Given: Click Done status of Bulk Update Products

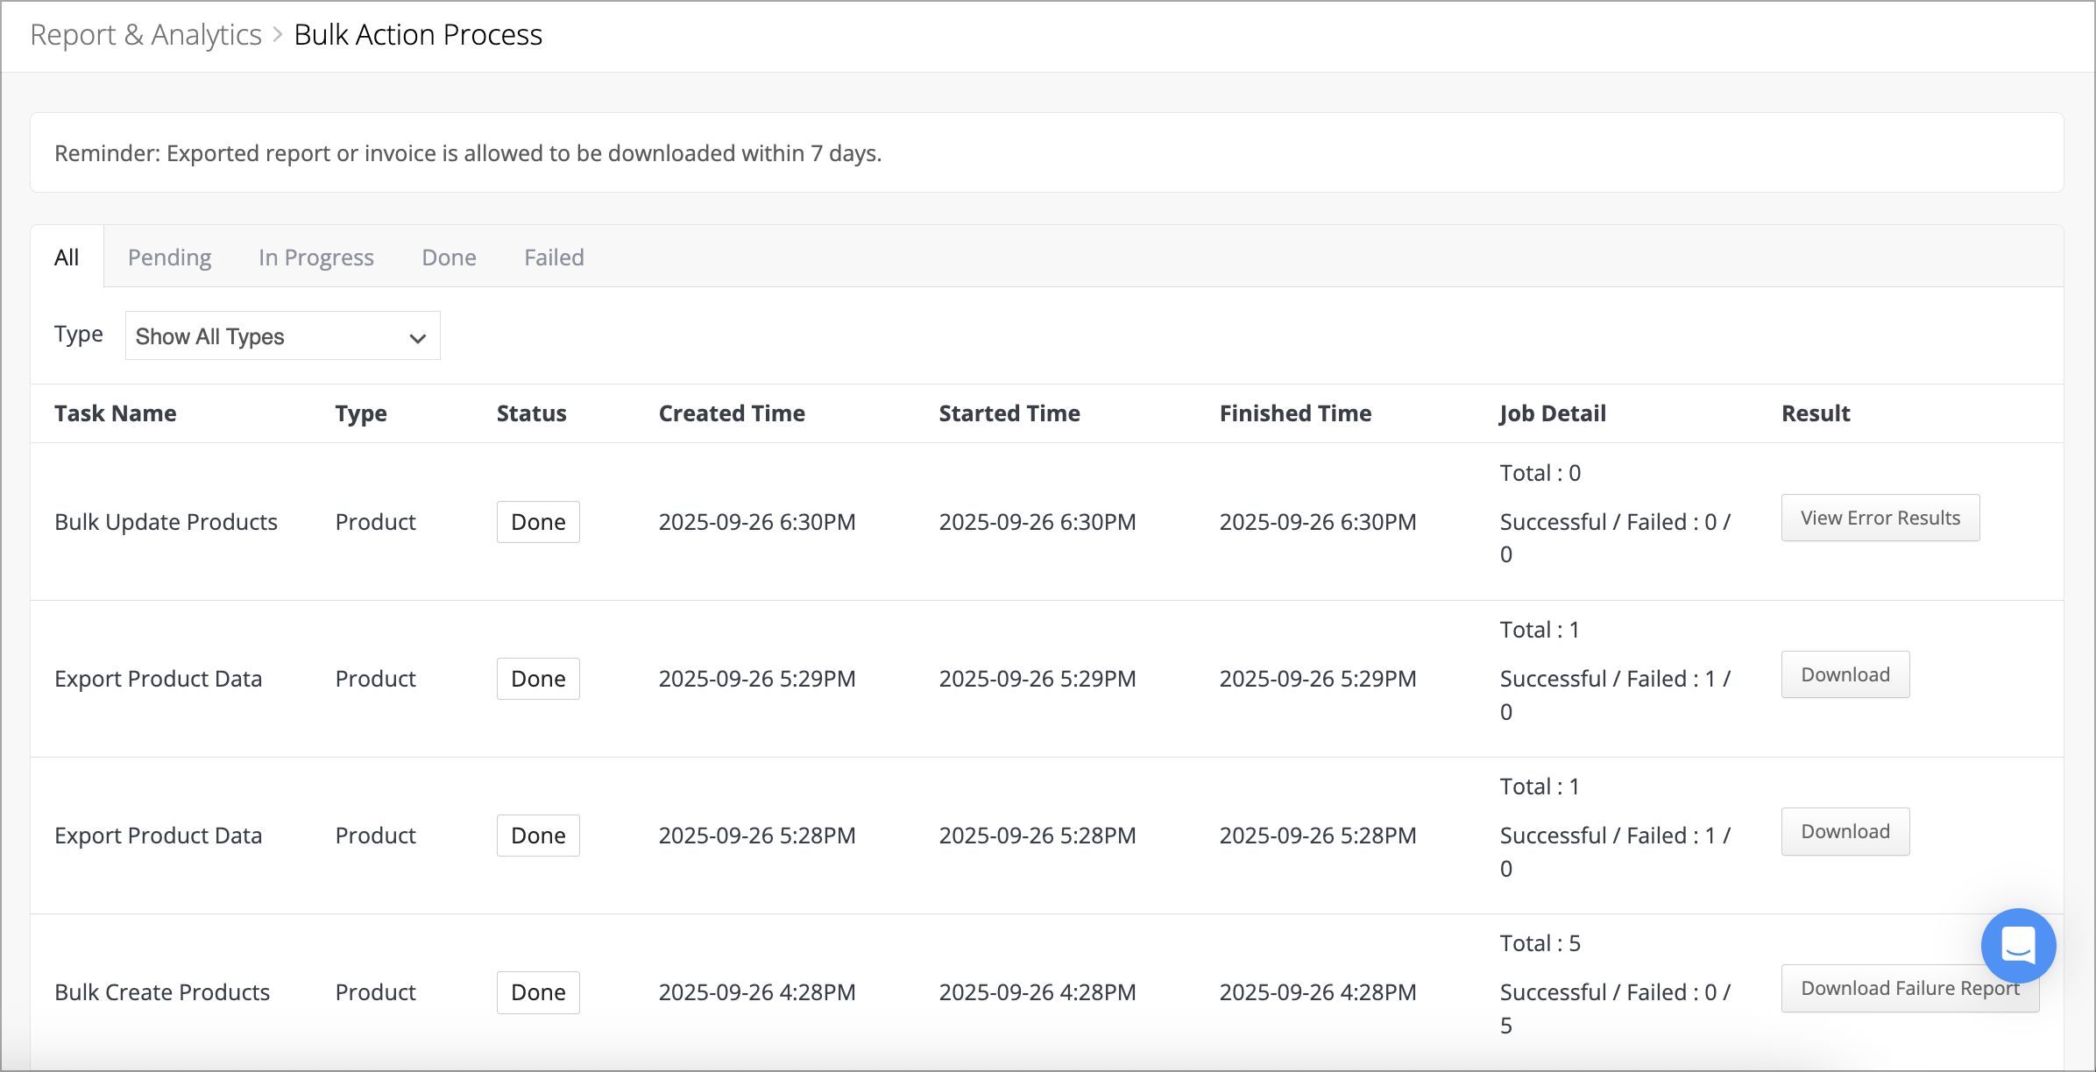Looking at the screenshot, I should 538,522.
